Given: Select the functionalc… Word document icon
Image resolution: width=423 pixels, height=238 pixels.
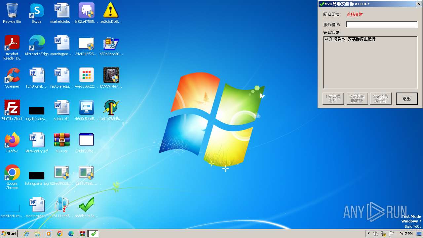Looking at the screenshot, I should [37, 78].
